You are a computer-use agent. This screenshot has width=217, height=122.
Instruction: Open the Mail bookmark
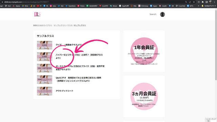pos(8,6)
